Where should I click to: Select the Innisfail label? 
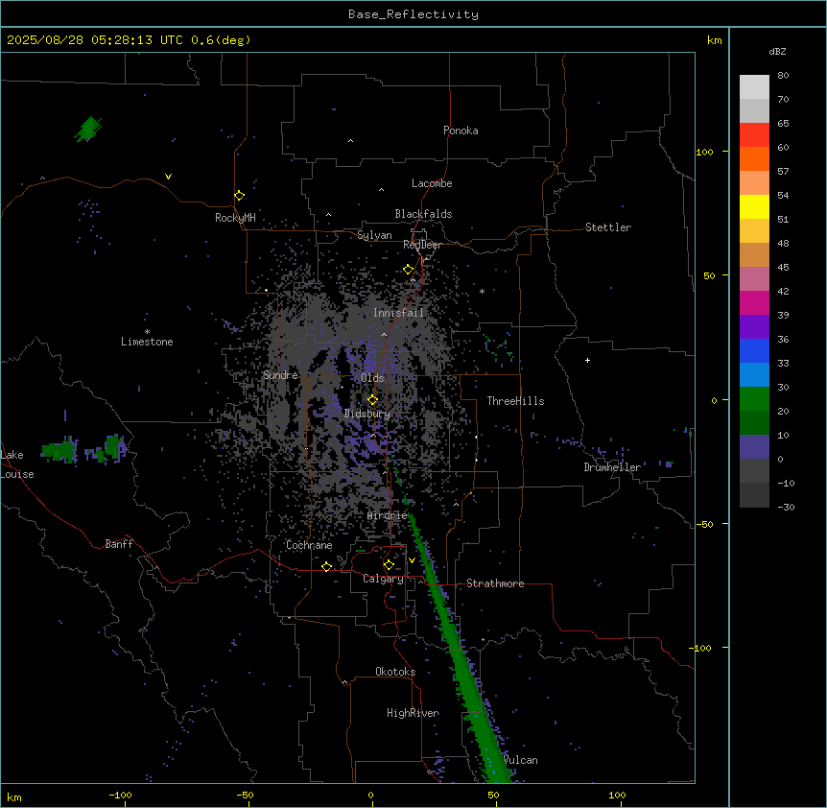pyautogui.click(x=398, y=313)
